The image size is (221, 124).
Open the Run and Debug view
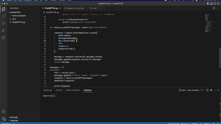tap(3, 30)
